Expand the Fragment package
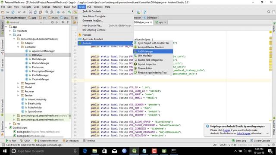276x155 pixels. click(x=18, y=83)
